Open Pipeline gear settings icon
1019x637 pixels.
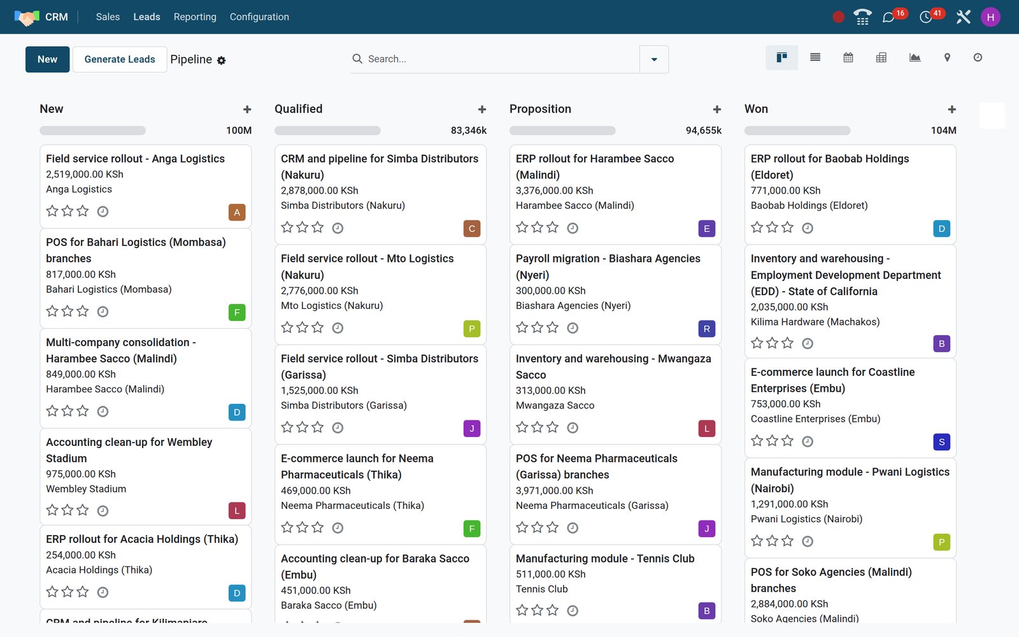[x=222, y=61]
